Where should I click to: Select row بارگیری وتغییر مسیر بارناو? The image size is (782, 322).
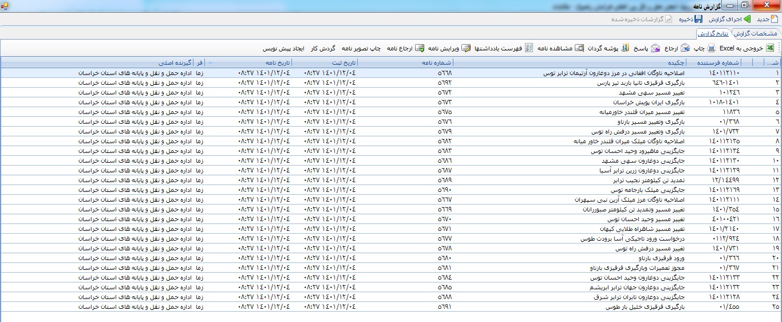click(x=390, y=122)
